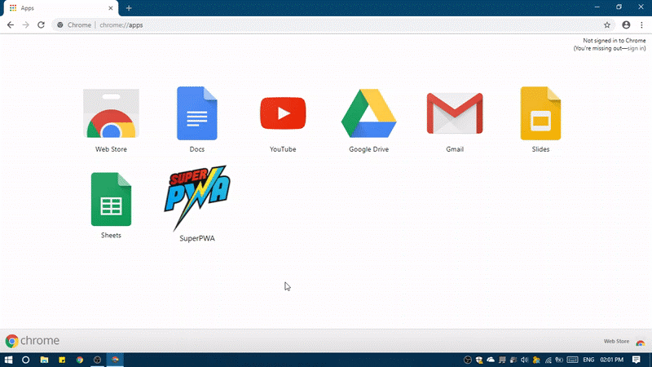This screenshot has width=652, height=367.
Task: Open OneDrive cloud tray icon
Action: click(491, 360)
